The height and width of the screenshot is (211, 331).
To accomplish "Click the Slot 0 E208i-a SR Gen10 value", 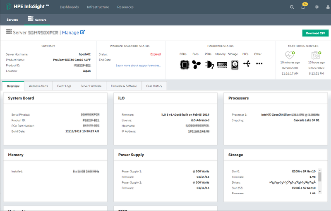I will [304, 172].
